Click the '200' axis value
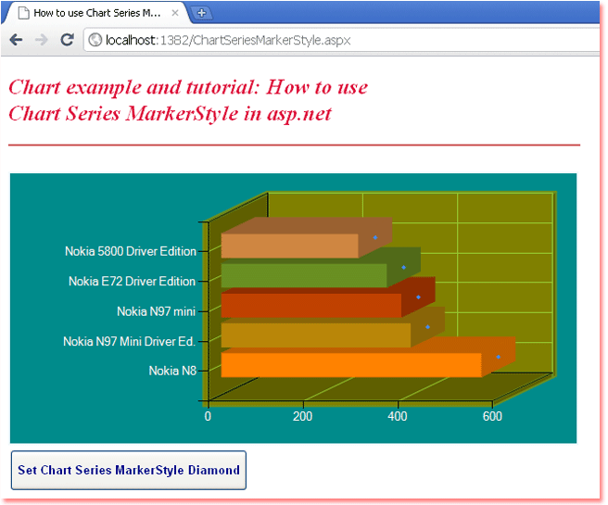 (302, 416)
